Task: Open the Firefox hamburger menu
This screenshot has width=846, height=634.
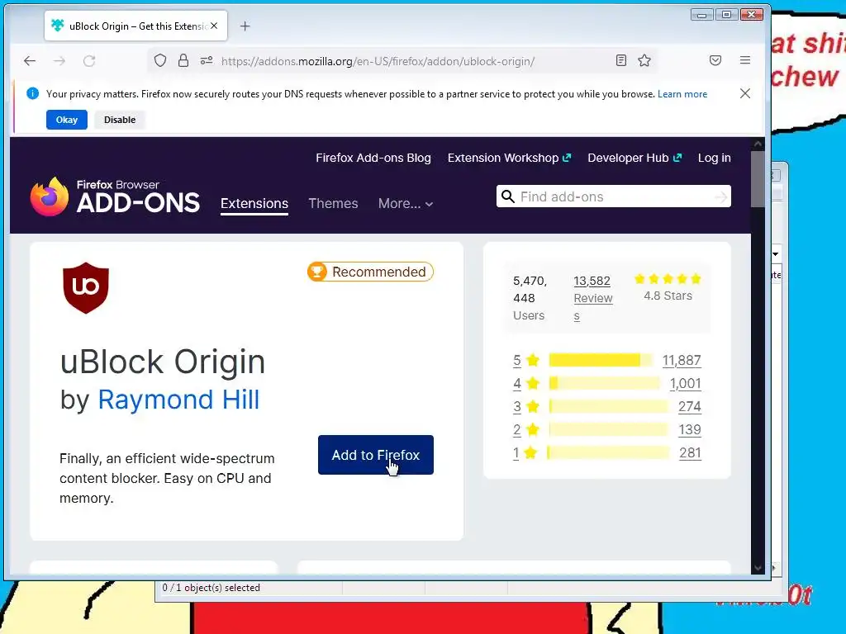Action: [x=745, y=60]
